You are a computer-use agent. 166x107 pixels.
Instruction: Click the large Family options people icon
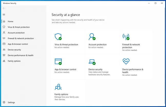point(58,87)
